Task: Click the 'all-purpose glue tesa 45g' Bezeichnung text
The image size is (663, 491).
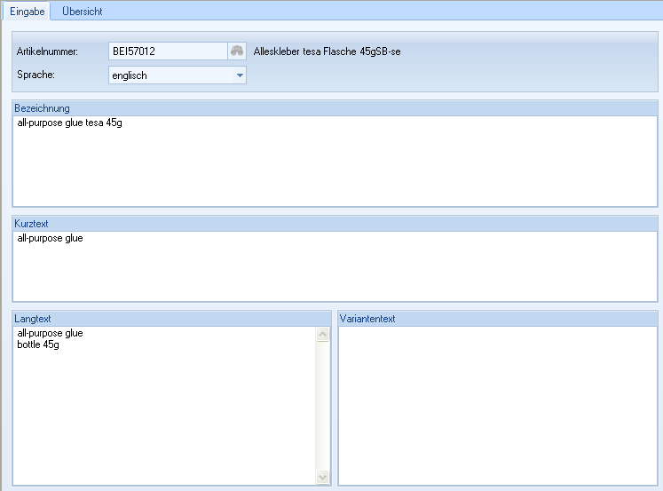Action: [x=69, y=123]
